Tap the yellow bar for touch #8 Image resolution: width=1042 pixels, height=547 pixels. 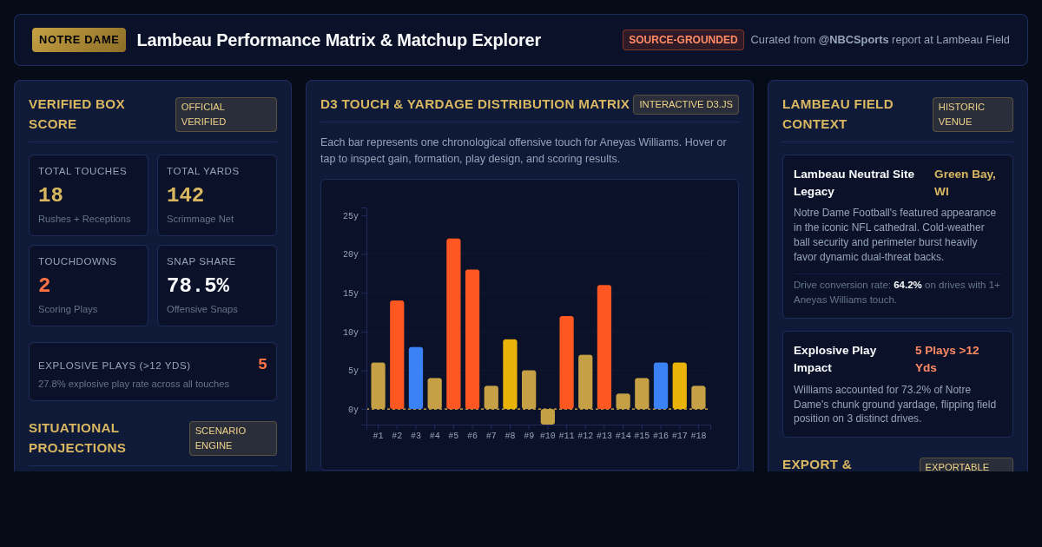510,374
